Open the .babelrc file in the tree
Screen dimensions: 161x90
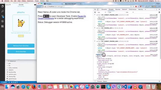click(x=11, y=70)
